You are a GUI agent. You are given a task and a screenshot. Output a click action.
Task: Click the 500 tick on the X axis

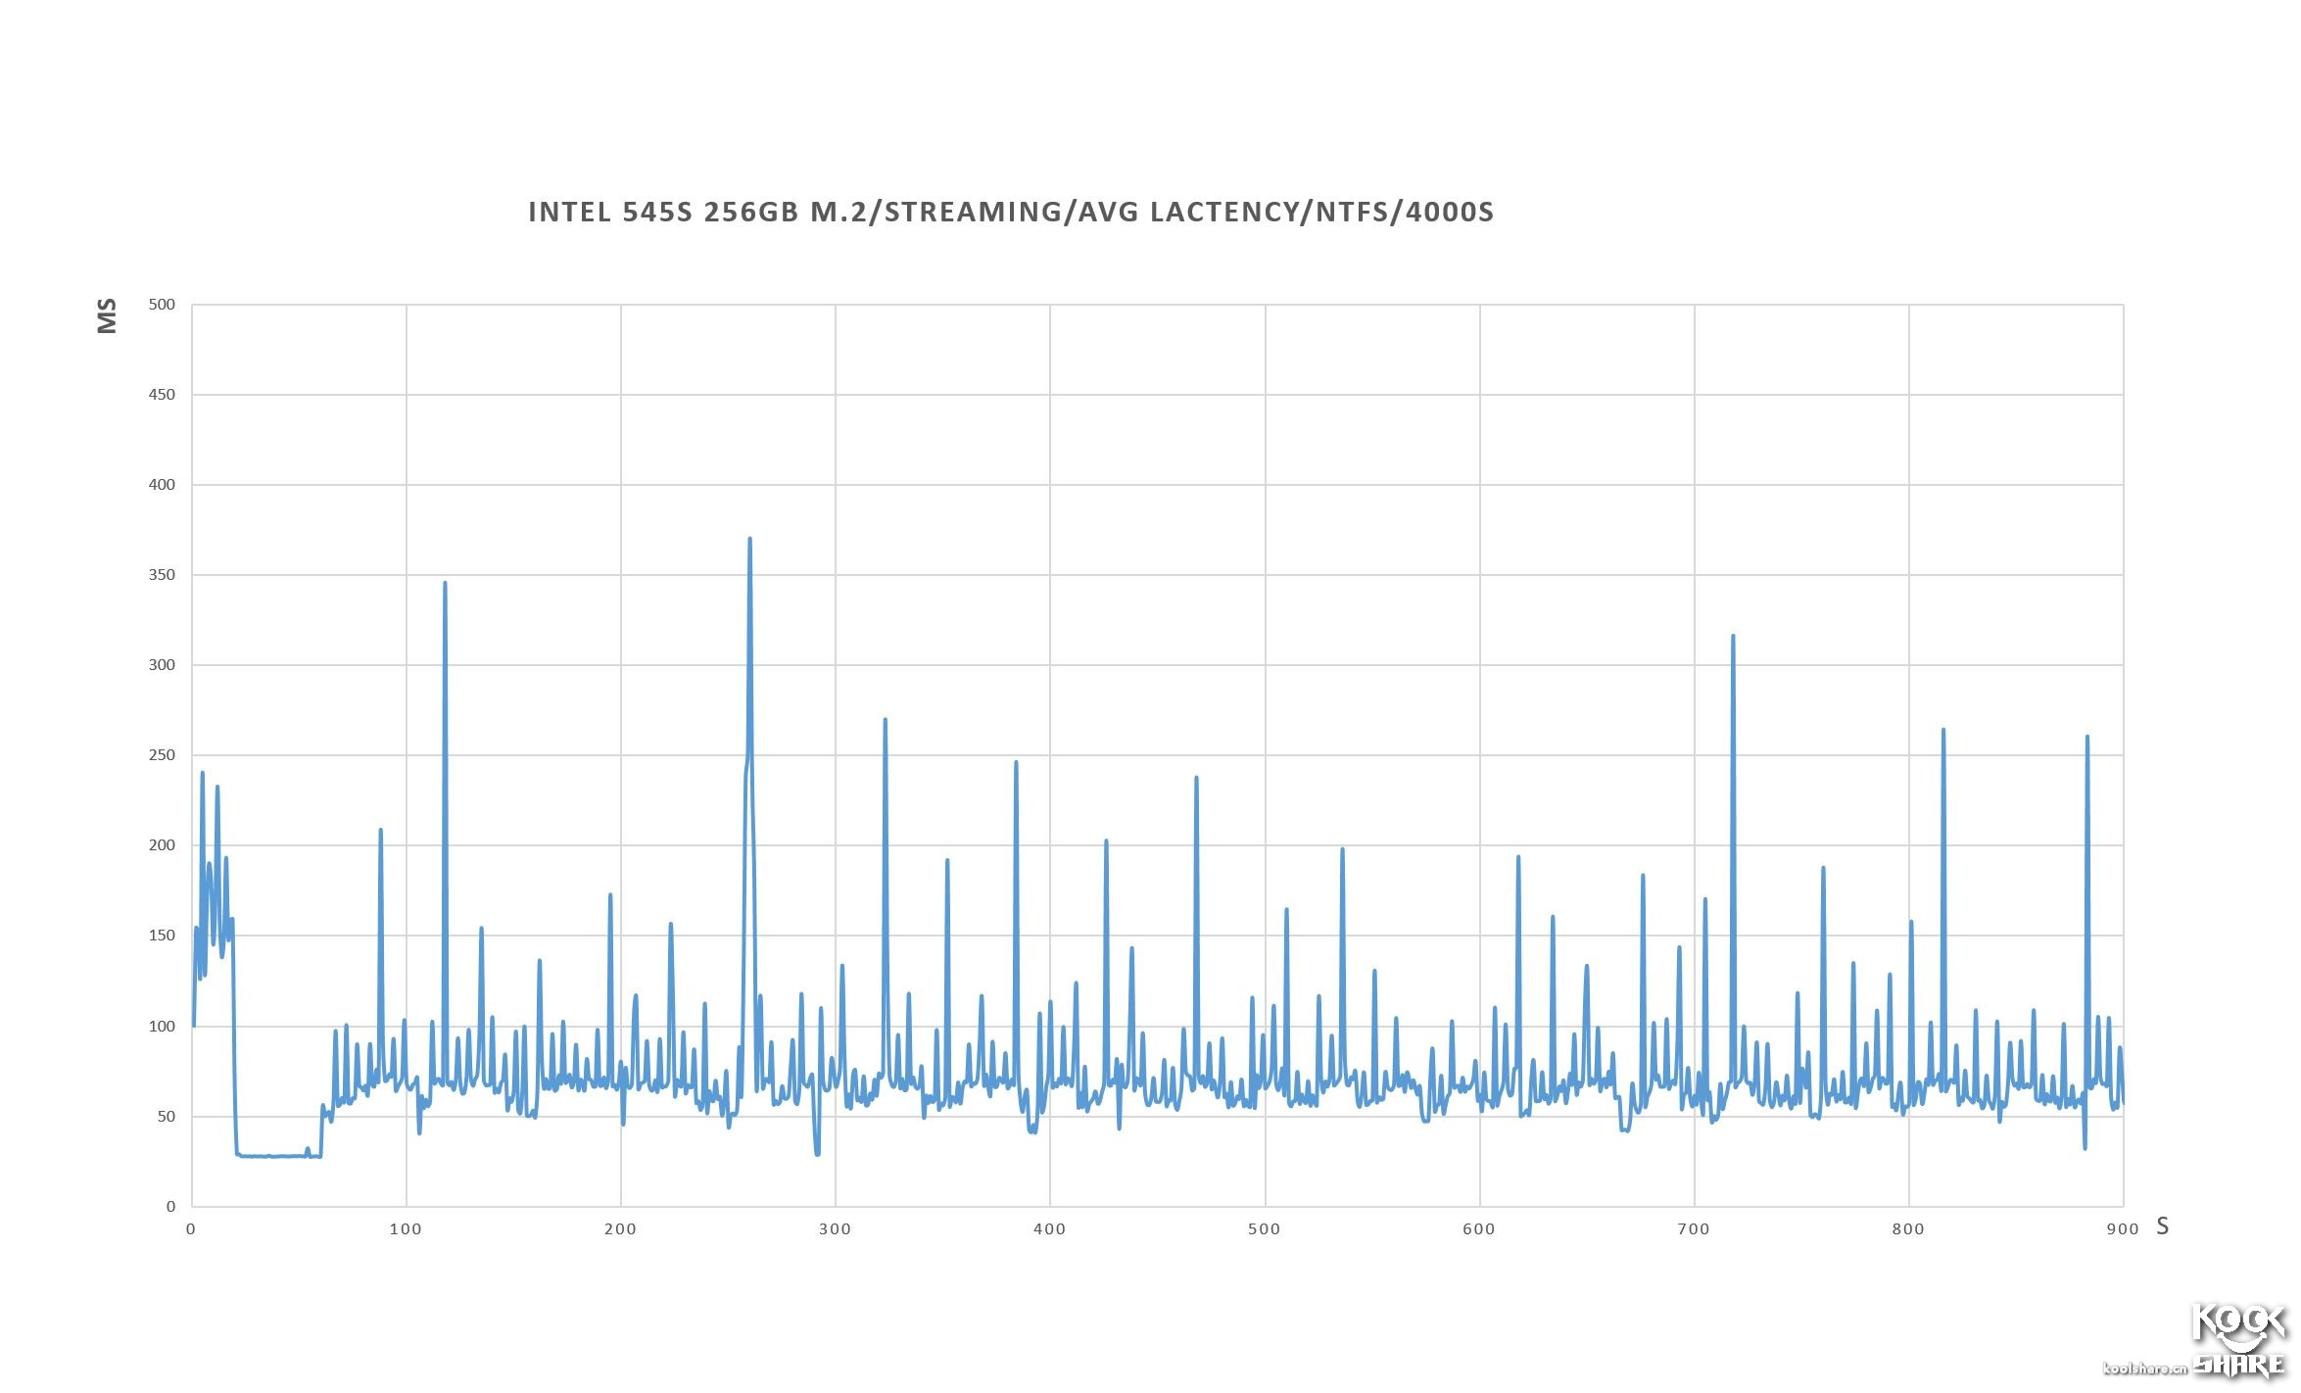pyautogui.click(x=1265, y=1229)
